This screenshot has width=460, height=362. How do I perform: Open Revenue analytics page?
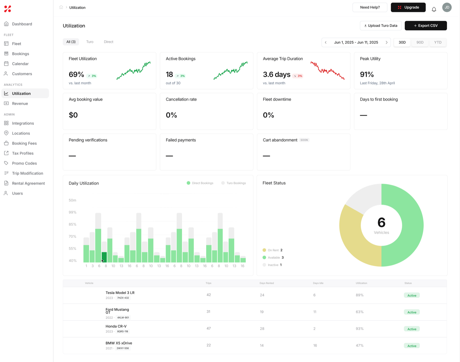[x=25, y=103]
